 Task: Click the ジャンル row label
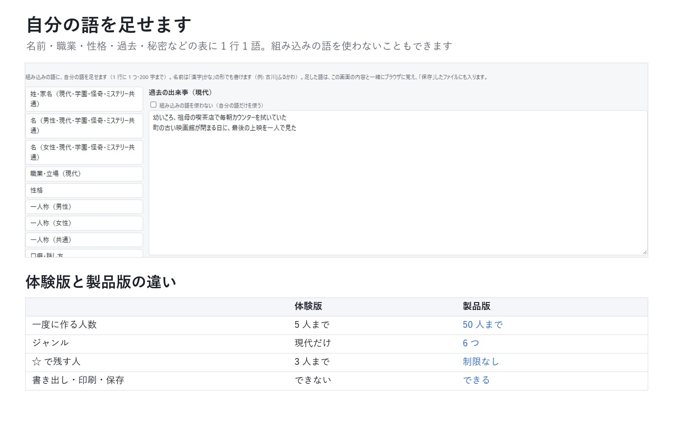(x=50, y=343)
